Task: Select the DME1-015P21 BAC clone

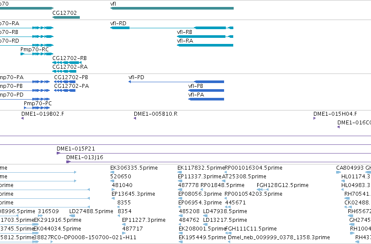Action: [76, 149]
